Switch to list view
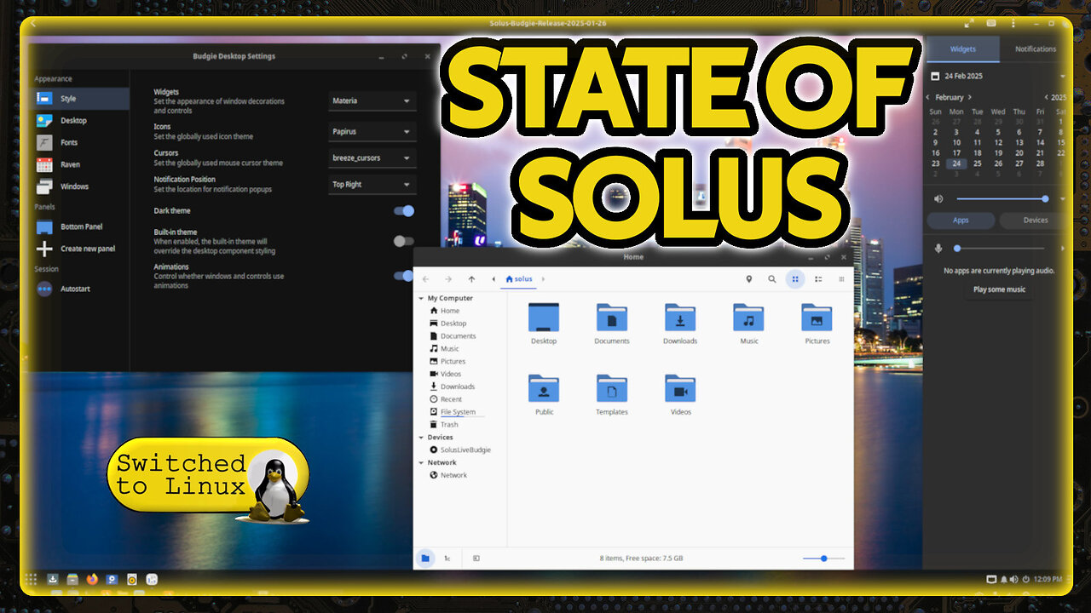 [818, 279]
